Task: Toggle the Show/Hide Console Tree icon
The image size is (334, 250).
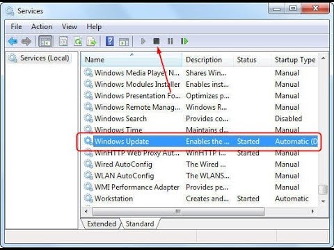Action: (45, 42)
